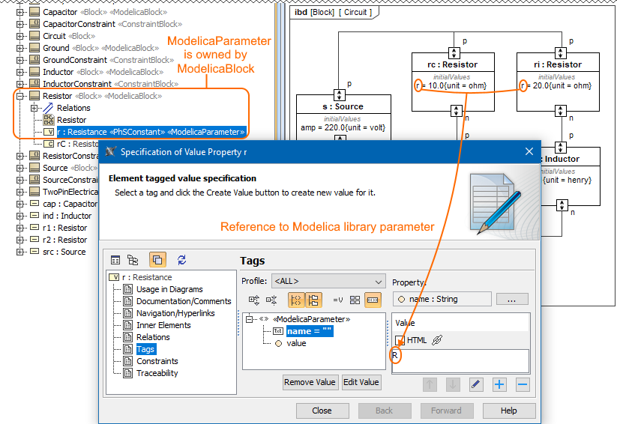Image resolution: width=617 pixels, height=424 pixels.
Task: Collapse the Resistor tree node
Action: [x=19, y=96]
